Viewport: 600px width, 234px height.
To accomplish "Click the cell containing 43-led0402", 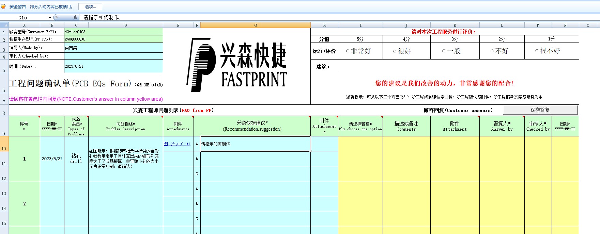I will (113, 32).
